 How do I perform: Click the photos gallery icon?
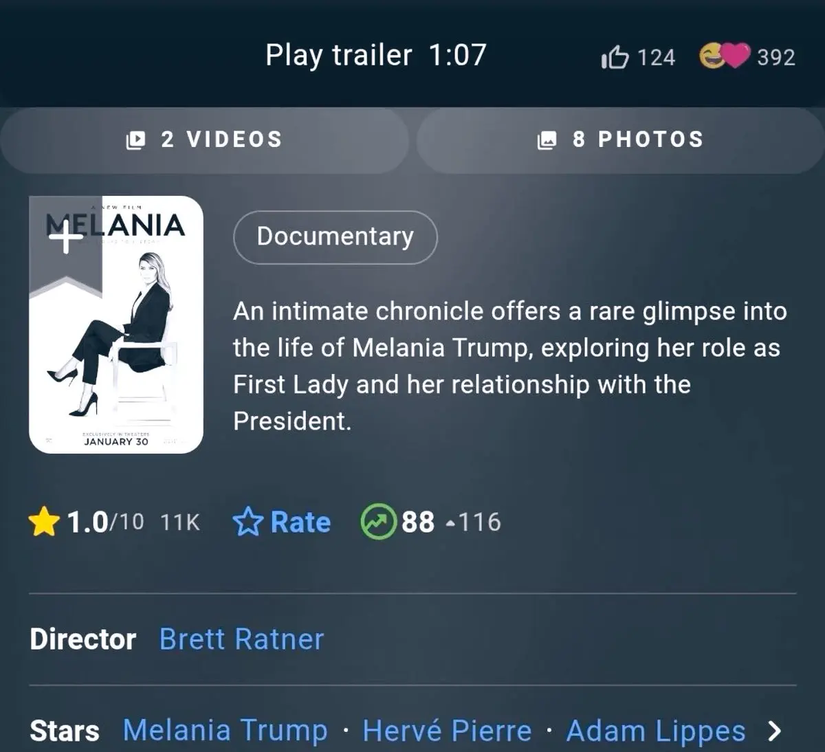coord(547,140)
